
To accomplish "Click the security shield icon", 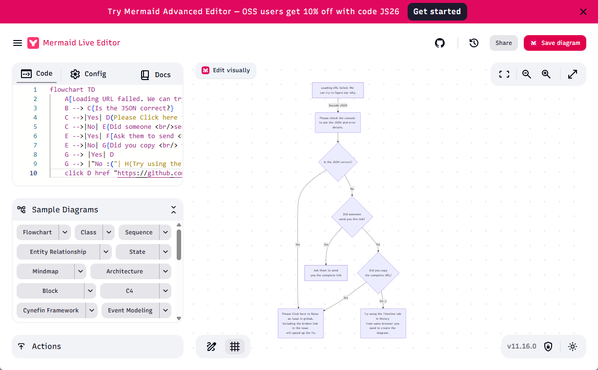I will tap(548, 347).
